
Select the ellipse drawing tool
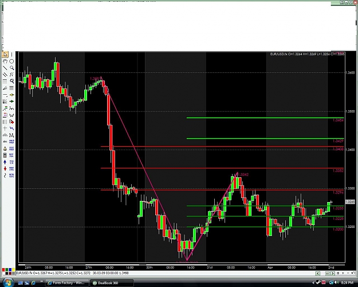[11, 61]
